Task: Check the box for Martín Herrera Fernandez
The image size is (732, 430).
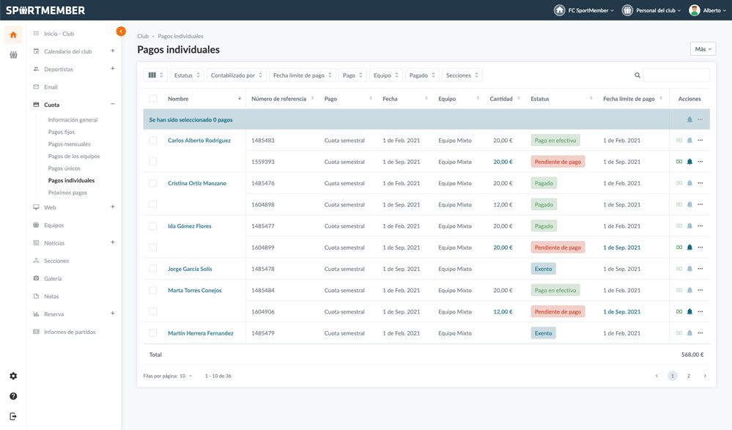Action: pos(153,333)
